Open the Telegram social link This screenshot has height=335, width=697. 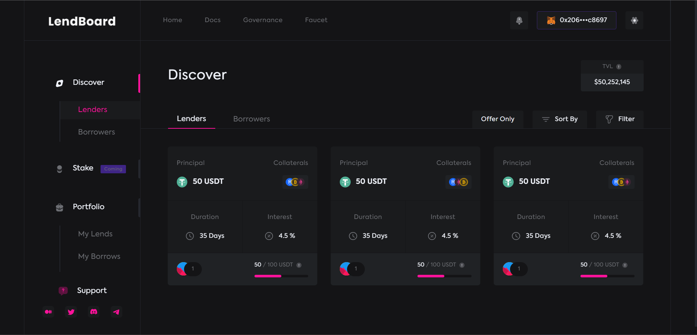coord(116,312)
